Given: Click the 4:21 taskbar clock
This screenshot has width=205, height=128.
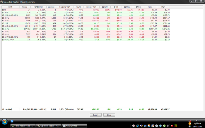Looking at the screenshot, I should (x=197, y=121).
